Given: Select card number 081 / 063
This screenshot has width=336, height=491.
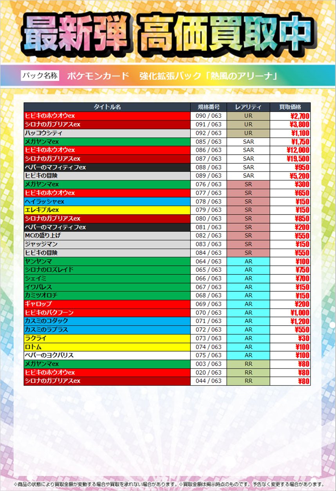Looking at the screenshot, I should [x=209, y=227].
